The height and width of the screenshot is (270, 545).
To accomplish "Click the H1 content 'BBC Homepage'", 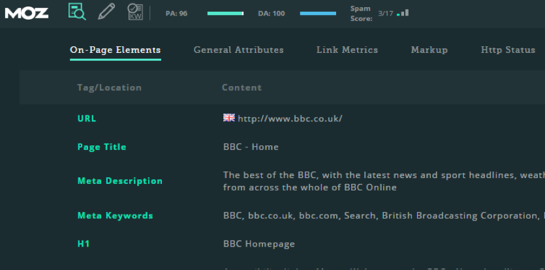I will coord(258,244).
